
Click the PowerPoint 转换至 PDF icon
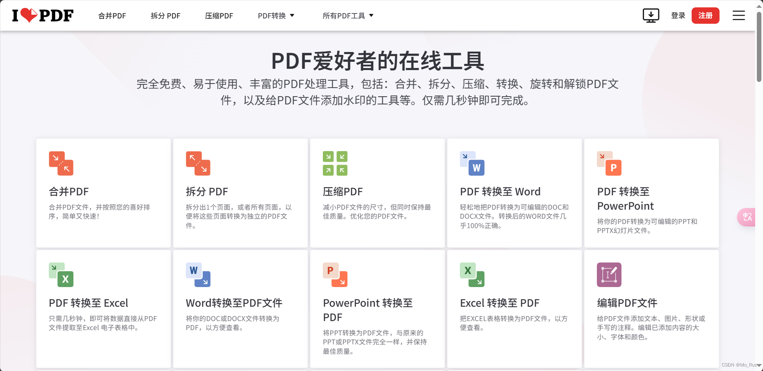pos(335,275)
